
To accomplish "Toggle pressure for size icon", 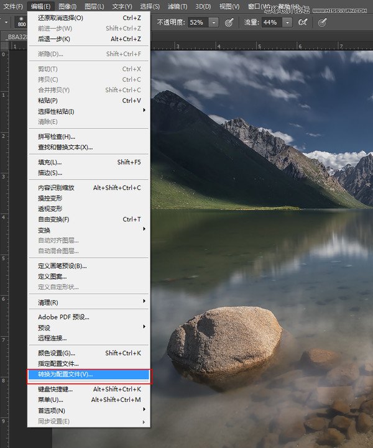I will click(322, 22).
